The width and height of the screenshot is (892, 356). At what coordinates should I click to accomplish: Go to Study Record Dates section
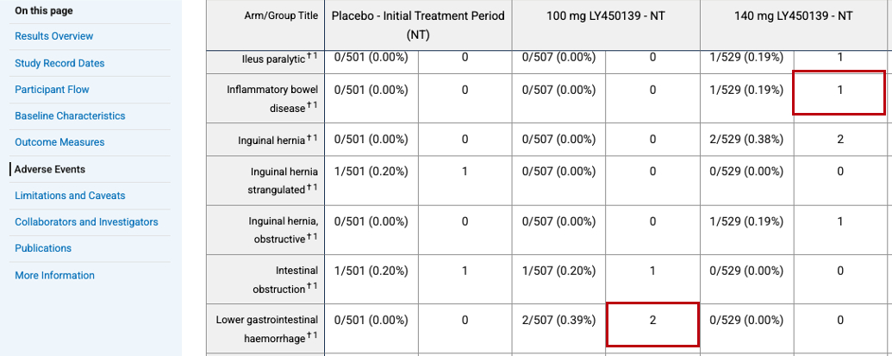pos(59,63)
